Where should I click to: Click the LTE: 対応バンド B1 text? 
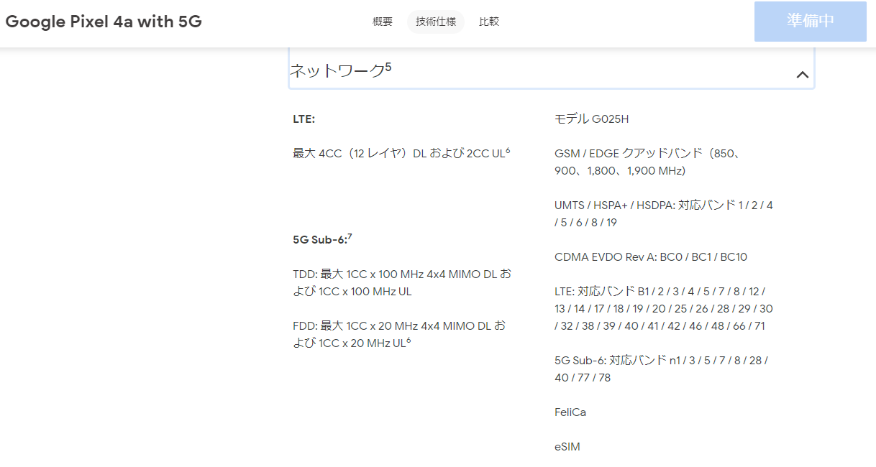pyautogui.click(x=664, y=309)
